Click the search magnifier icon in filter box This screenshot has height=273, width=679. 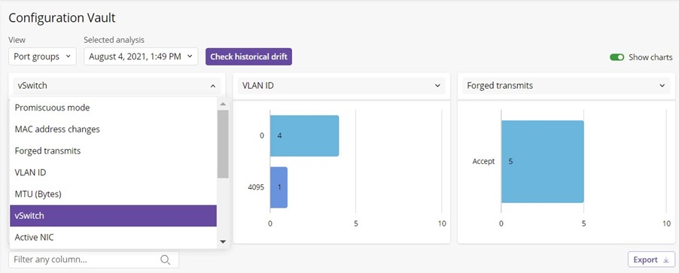coord(165,259)
